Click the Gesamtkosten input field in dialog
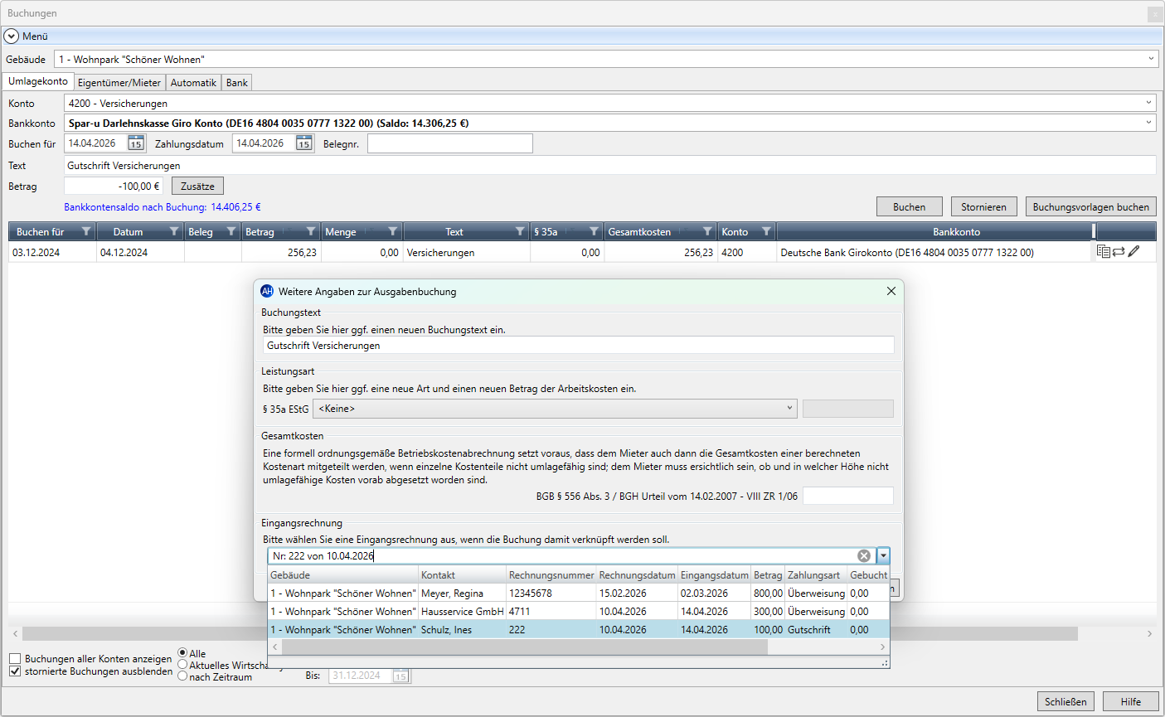Image resolution: width=1165 pixels, height=717 pixels. click(848, 496)
